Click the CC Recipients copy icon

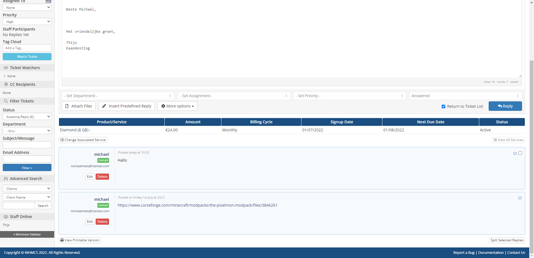click(x=6, y=84)
